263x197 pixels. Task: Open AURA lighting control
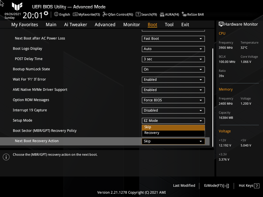(169, 14)
